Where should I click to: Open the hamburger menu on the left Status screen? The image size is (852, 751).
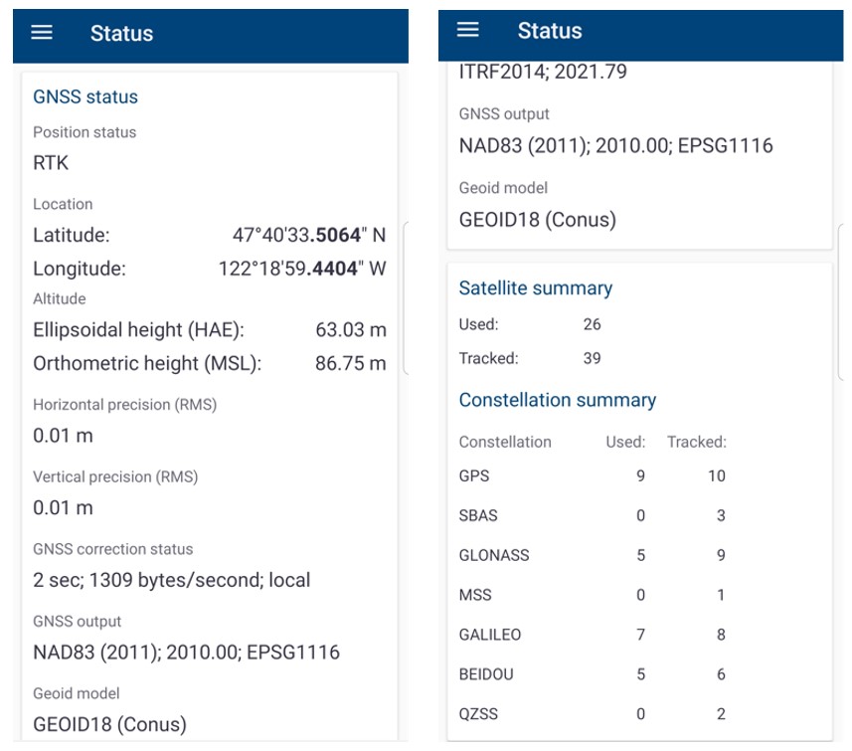41,32
